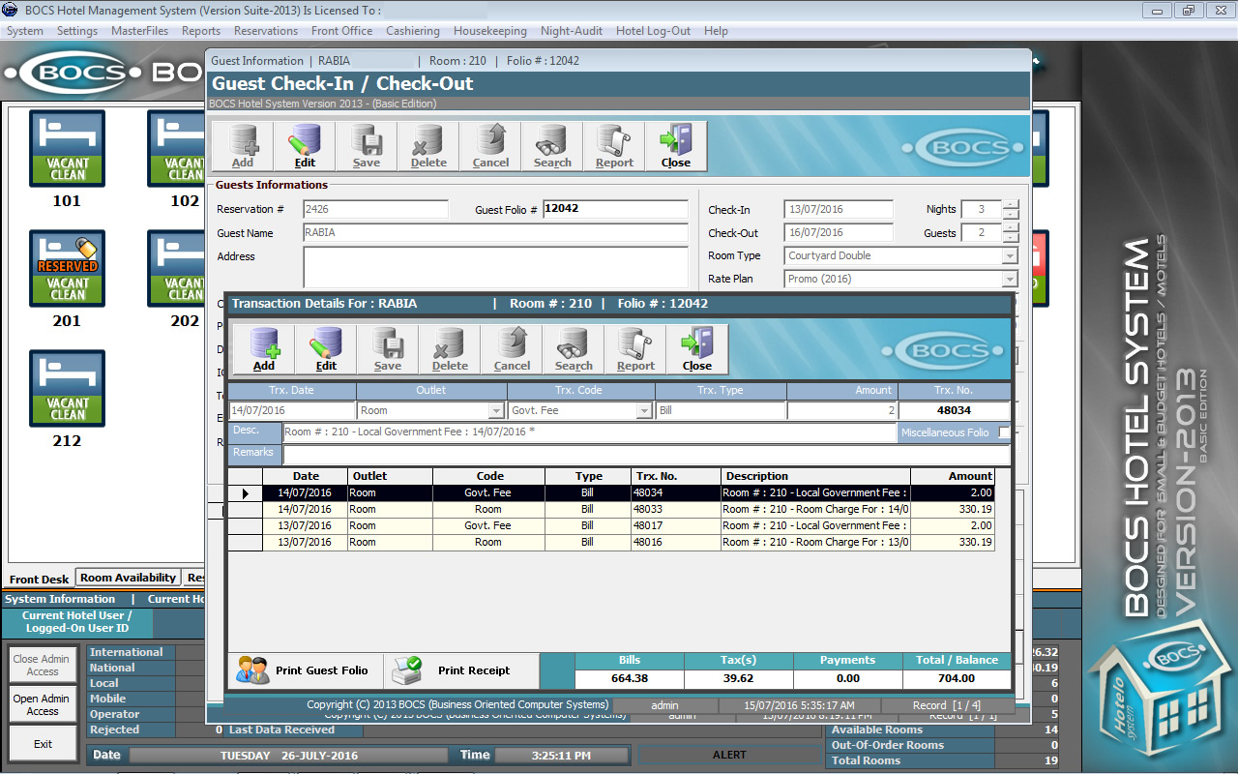
Task: Click Report in Guest Check-In toolbar
Action: coord(614,146)
